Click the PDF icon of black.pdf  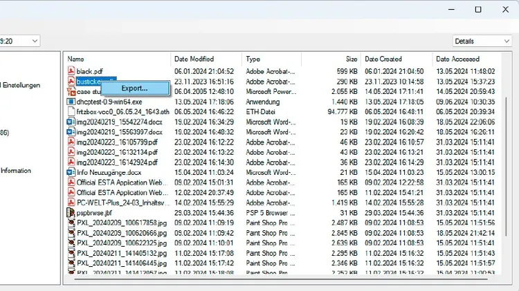(71, 71)
